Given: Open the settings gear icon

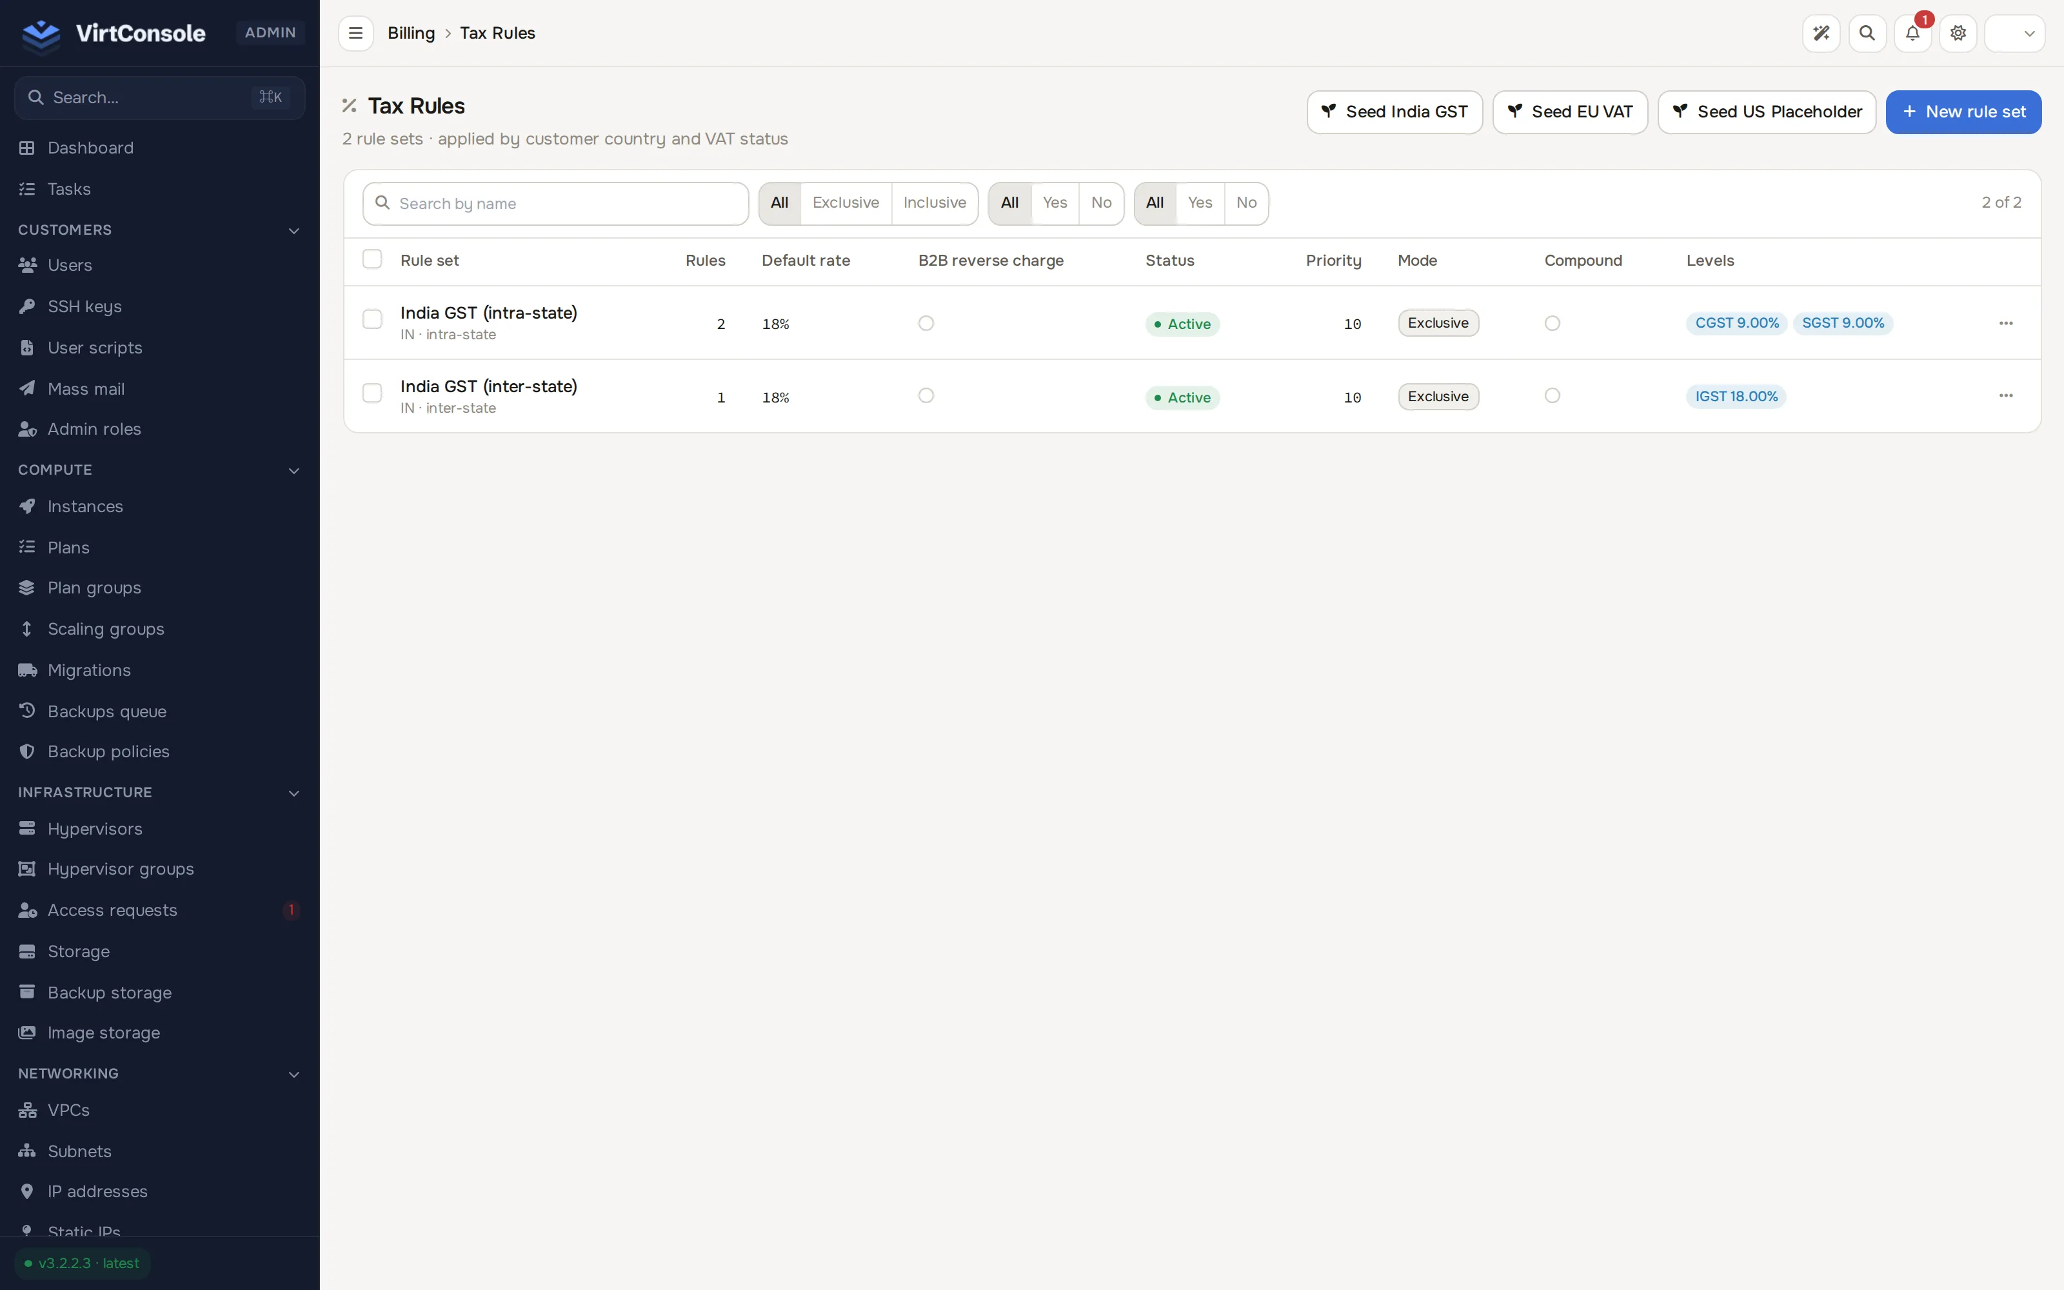Looking at the screenshot, I should [x=1958, y=34].
